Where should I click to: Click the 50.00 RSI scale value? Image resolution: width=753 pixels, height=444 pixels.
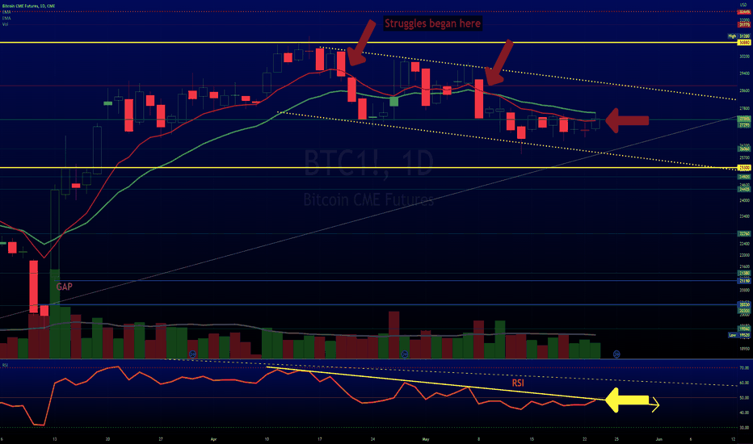point(744,398)
